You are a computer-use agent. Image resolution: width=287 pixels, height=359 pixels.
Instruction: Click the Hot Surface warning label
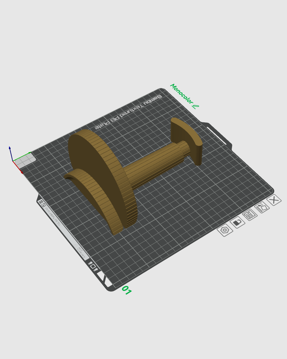pos(81,252)
